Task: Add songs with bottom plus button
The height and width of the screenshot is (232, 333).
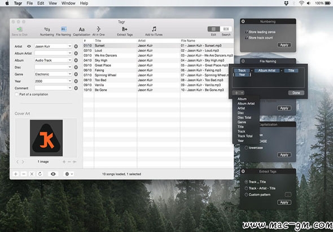Action: (x=16, y=174)
